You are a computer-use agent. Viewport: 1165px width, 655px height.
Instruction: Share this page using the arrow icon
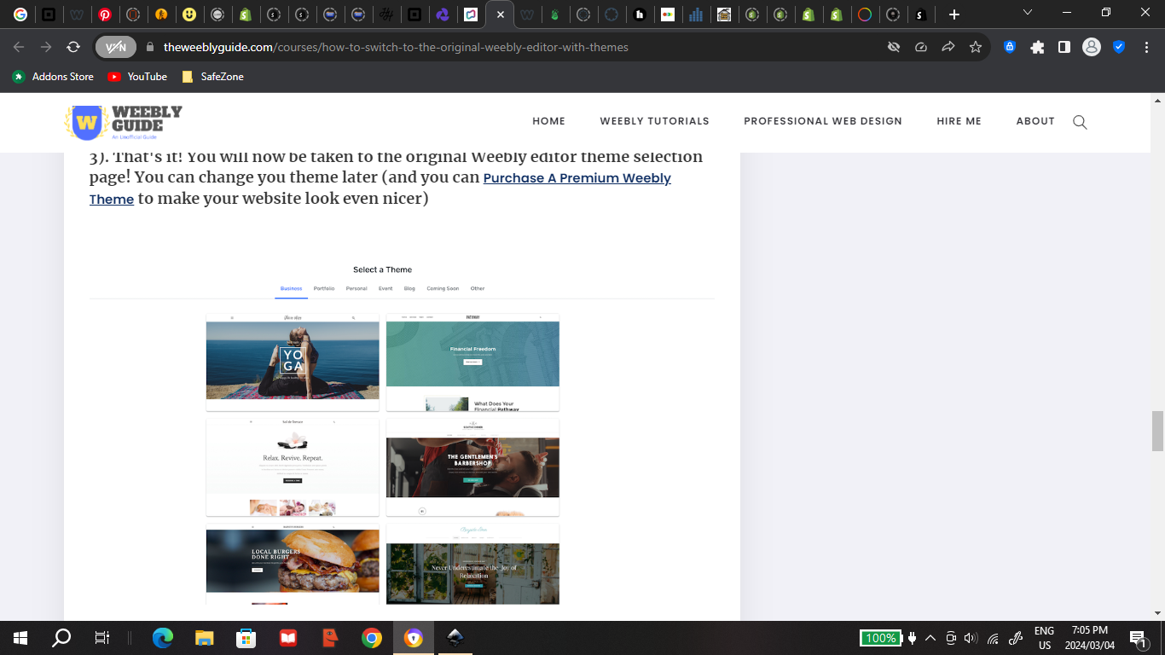pyautogui.click(x=948, y=47)
